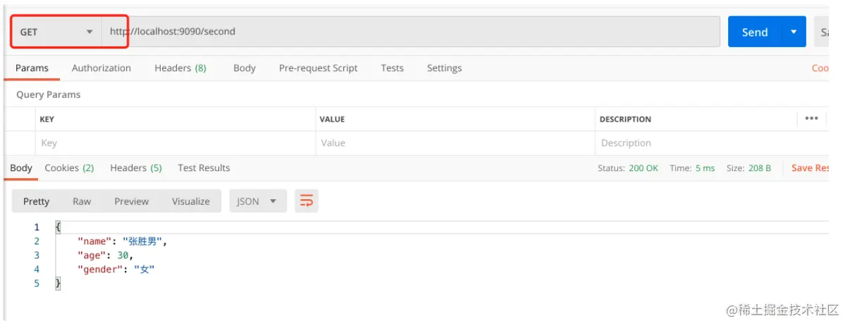Open the request Settings tab
Viewport: 850px width, 328px height.
[x=444, y=68]
